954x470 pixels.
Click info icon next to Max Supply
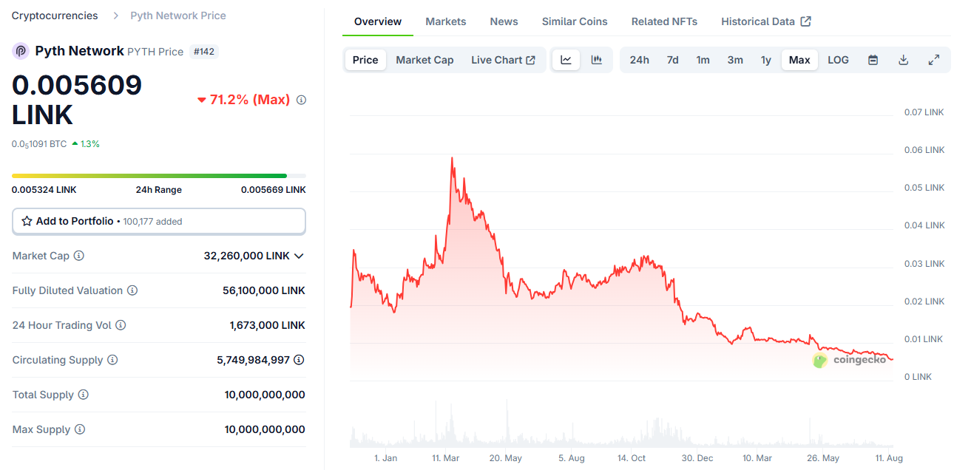[80, 429]
